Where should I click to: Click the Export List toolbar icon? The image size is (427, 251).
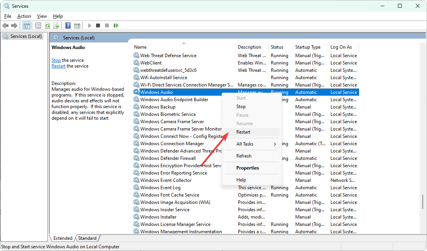click(56, 25)
